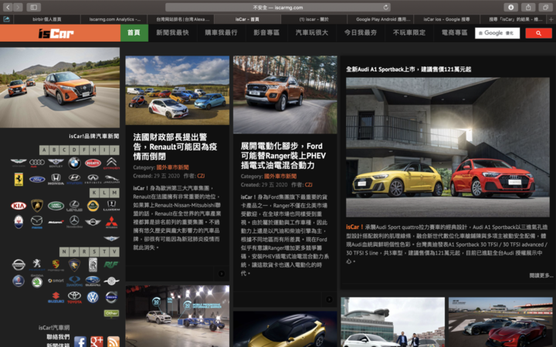Open the Renault 法國財政部長 article headline

coord(175,147)
